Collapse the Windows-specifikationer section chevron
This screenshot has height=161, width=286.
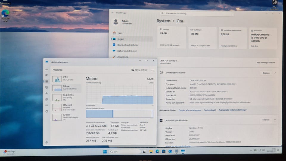(275, 120)
